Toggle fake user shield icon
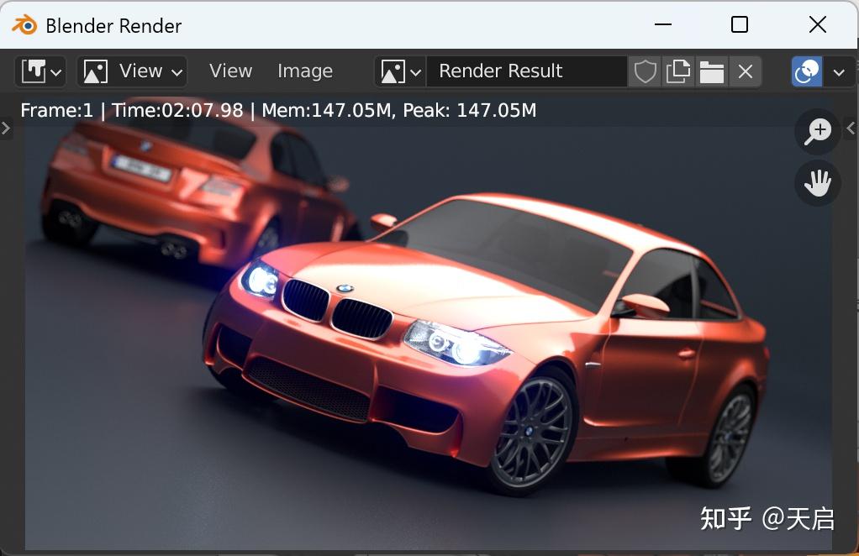Screen dimensions: 859x556 pyautogui.click(x=645, y=71)
